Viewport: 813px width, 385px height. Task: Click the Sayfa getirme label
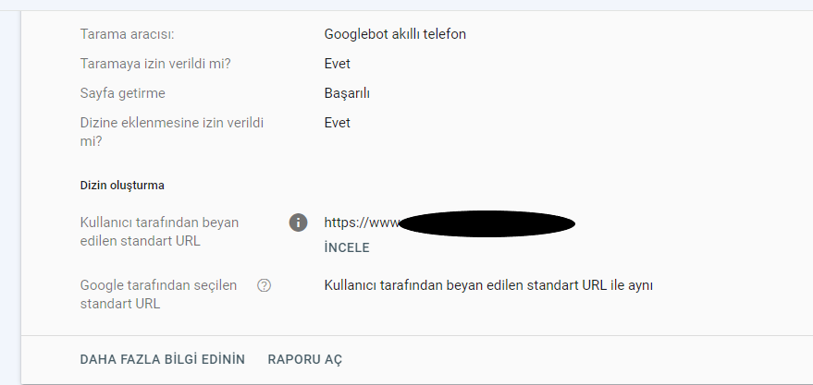[122, 93]
